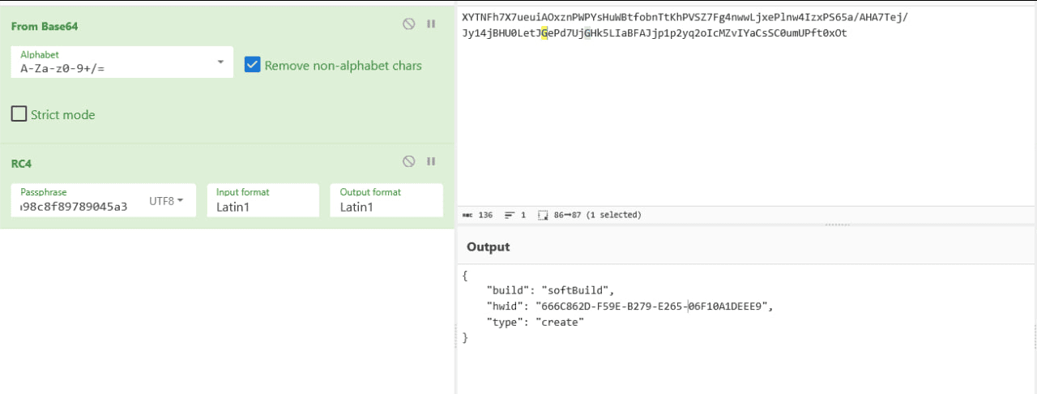Uncheck Remove non-alphabet chars
Image resolution: width=1037 pixels, height=394 pixels.
253,65
